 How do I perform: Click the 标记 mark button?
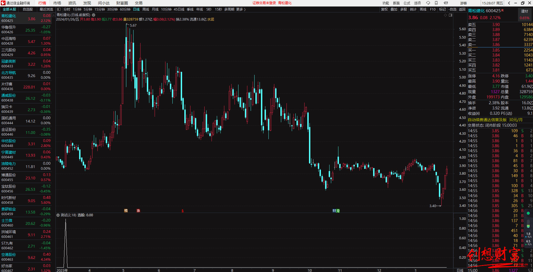[x=443, y=9]
